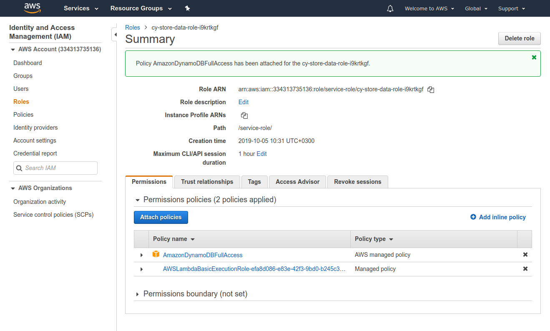Open the pin shortcuts icon
The width and height of the screenshot is (550, 331).
tap(188, 8)
